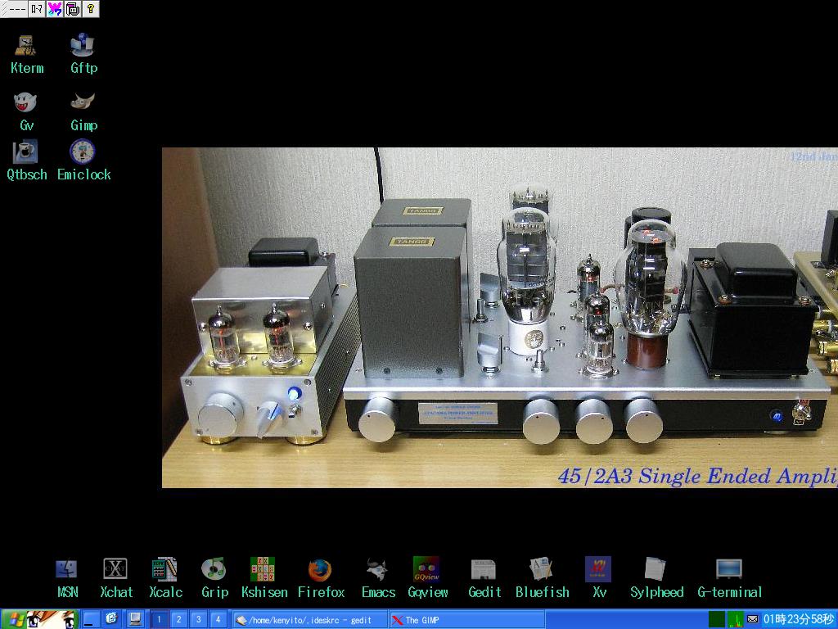Activate the gedit .ideskrc taskbar window
Viewport: 838px width, 629px height.
coord(309,620)
